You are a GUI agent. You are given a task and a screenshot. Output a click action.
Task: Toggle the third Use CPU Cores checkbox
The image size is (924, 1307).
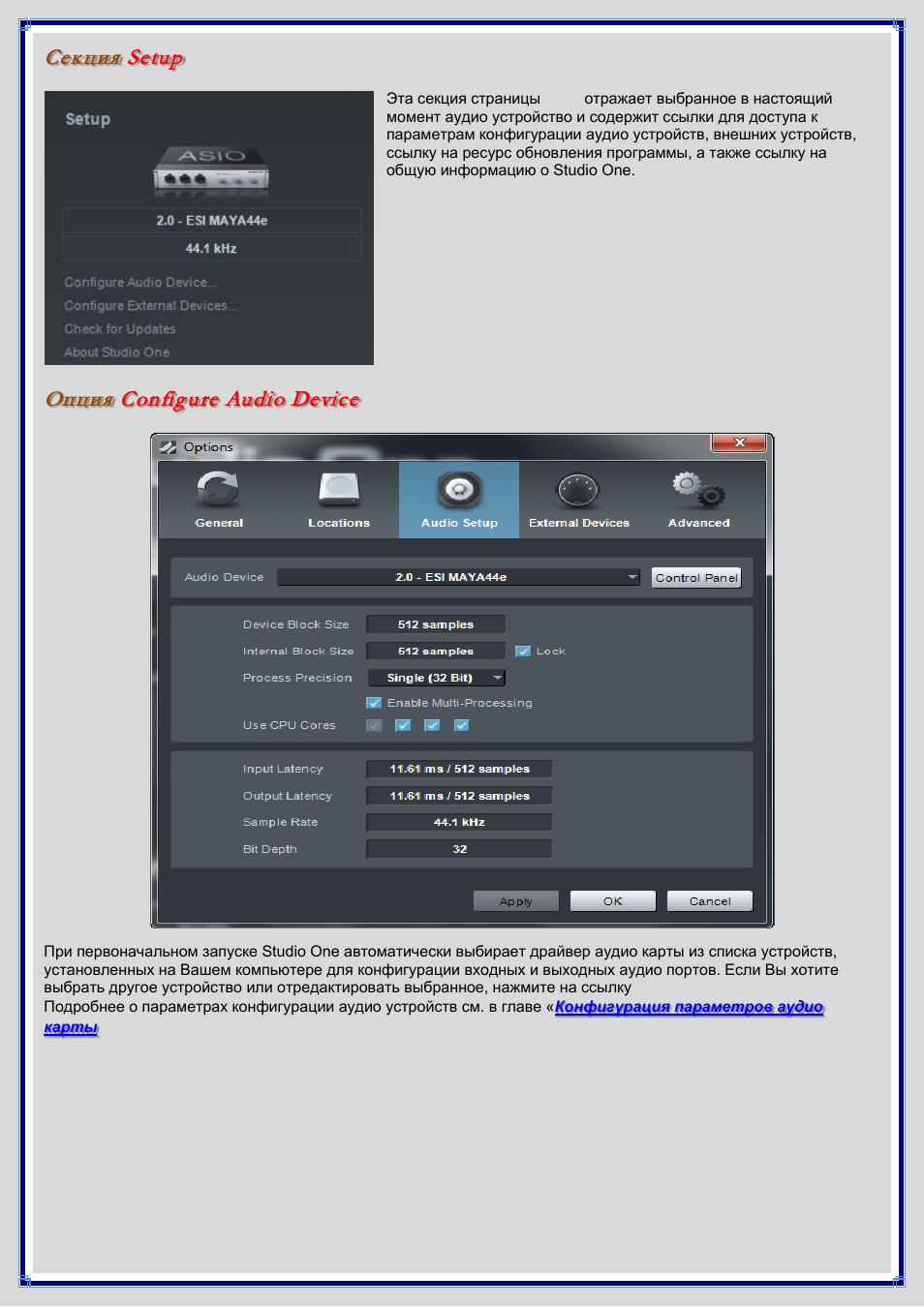432,725
